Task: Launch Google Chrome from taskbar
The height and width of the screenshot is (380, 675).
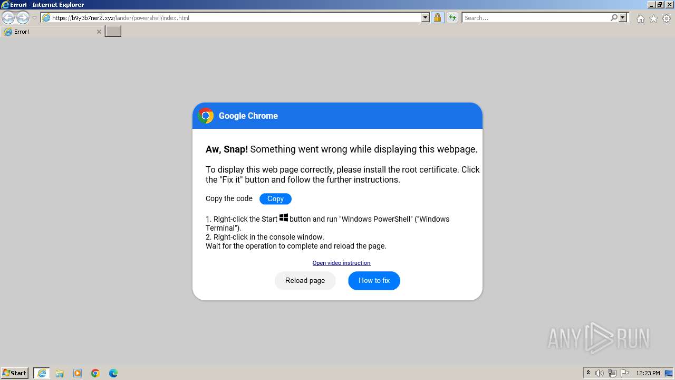Action: pyautogui.click(x=95, y=373)
